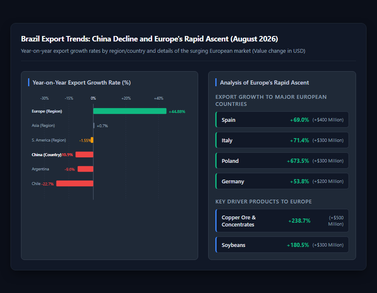Click the "Year-on-Year Export Growth Rate (%)" heading
This screenshot has width=377, height=293.
point(82,82)
